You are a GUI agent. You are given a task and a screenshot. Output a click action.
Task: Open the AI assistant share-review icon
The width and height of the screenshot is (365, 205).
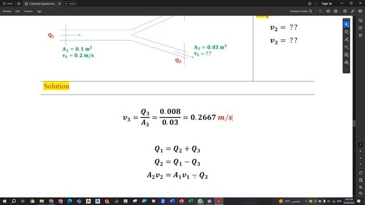(x=345, y=11)
